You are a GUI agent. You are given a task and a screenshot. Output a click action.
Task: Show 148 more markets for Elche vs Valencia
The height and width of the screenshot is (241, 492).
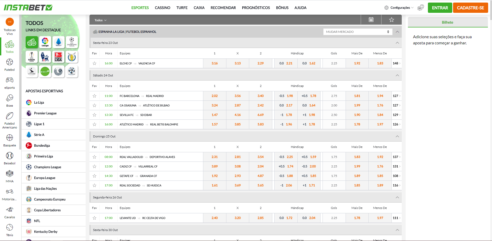tap(397, 63)
